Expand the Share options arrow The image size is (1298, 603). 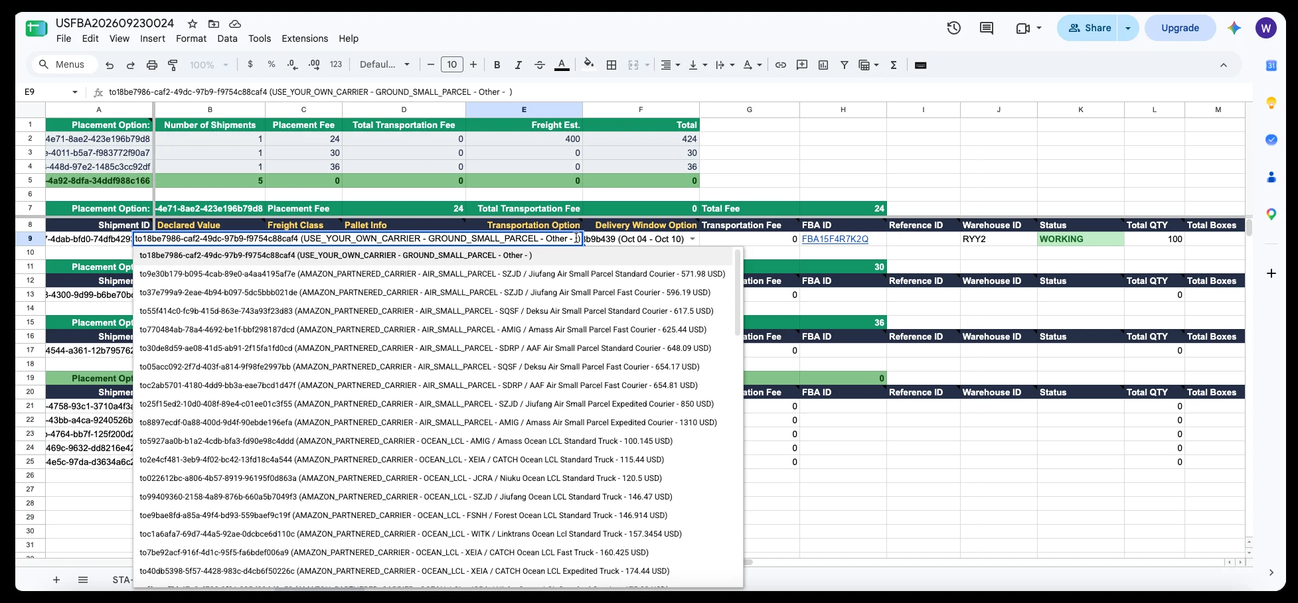point(1128,28)
